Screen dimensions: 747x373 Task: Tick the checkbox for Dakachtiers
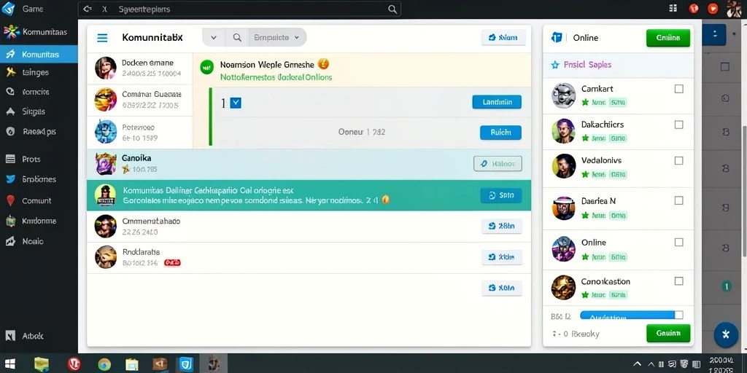click(679, 125)
